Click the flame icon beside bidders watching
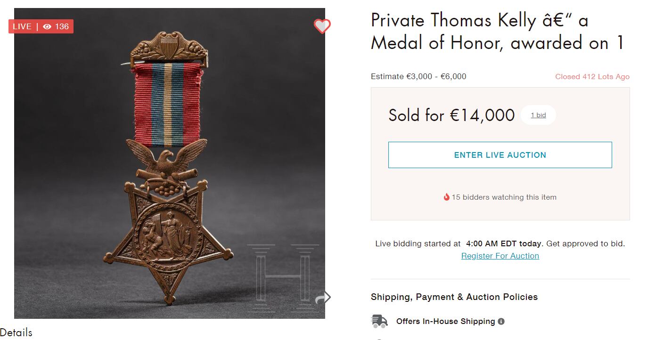This screenshot has width=647, height=340. click(x=446, y=197)
